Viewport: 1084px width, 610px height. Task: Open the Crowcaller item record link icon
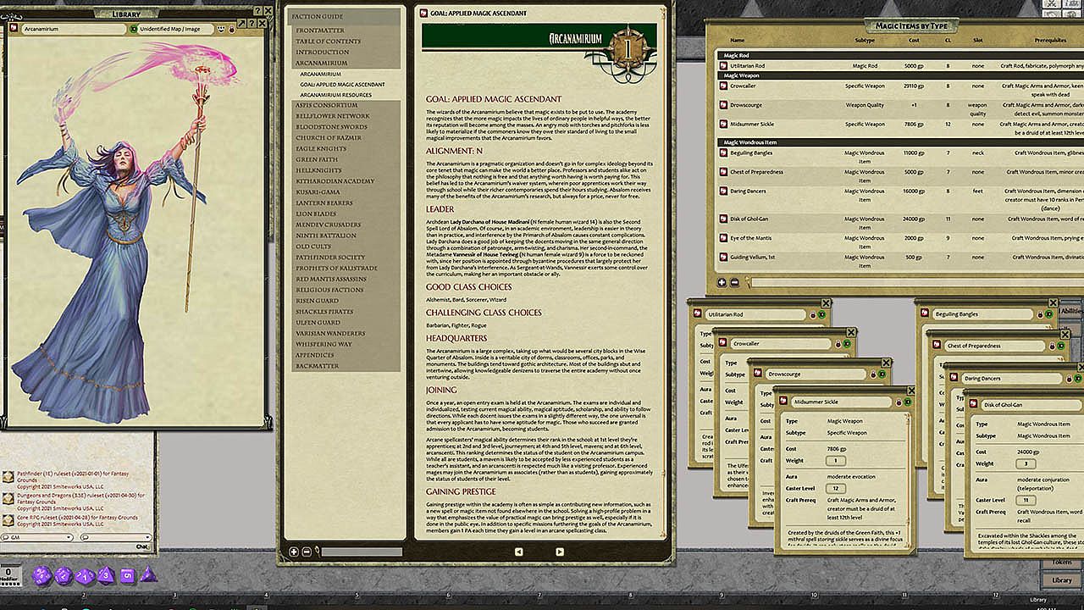pos(723,86)
